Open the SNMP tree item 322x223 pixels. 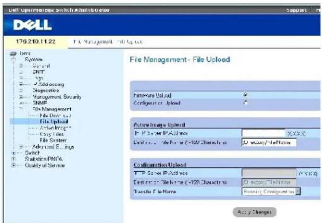coord(40,103)
